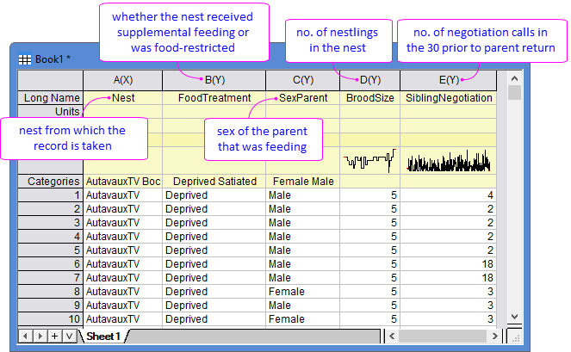
Task: Select the Sheet1 tab
Action: coord(103,337)
